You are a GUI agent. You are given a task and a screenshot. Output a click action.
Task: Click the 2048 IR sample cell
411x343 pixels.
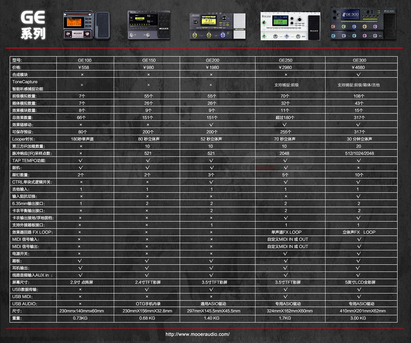click(x=284, y=153)
